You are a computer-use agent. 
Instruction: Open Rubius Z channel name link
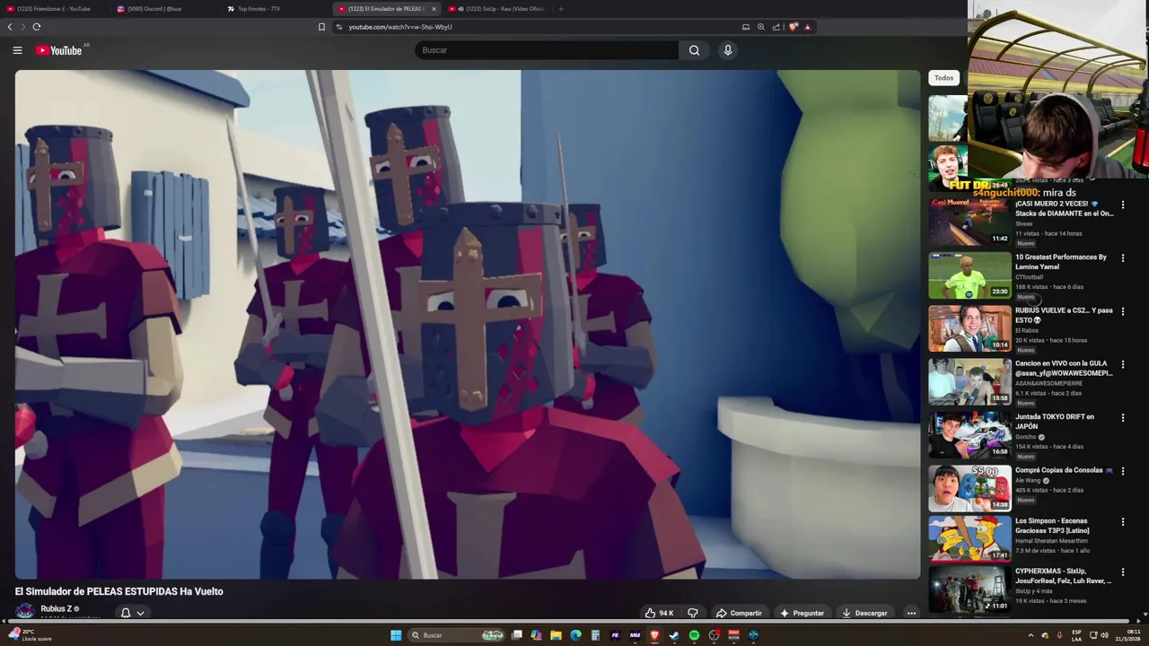coord(56,608)
